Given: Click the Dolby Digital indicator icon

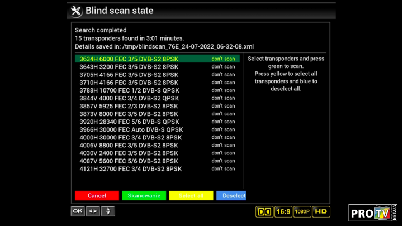Looking at the screenshot, I should coord(264,212).
